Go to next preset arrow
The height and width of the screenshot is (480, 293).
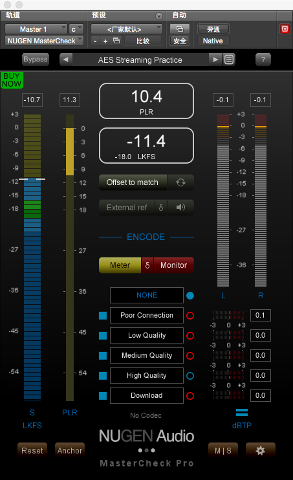[215, 60]
